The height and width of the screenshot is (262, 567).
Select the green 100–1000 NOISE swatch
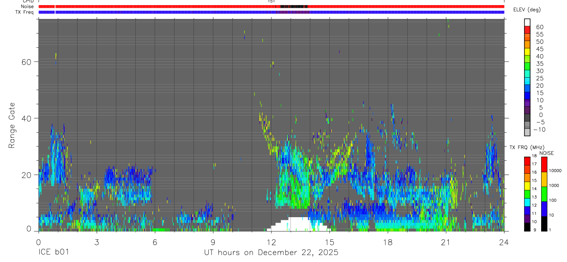click(x=544, y=194)
